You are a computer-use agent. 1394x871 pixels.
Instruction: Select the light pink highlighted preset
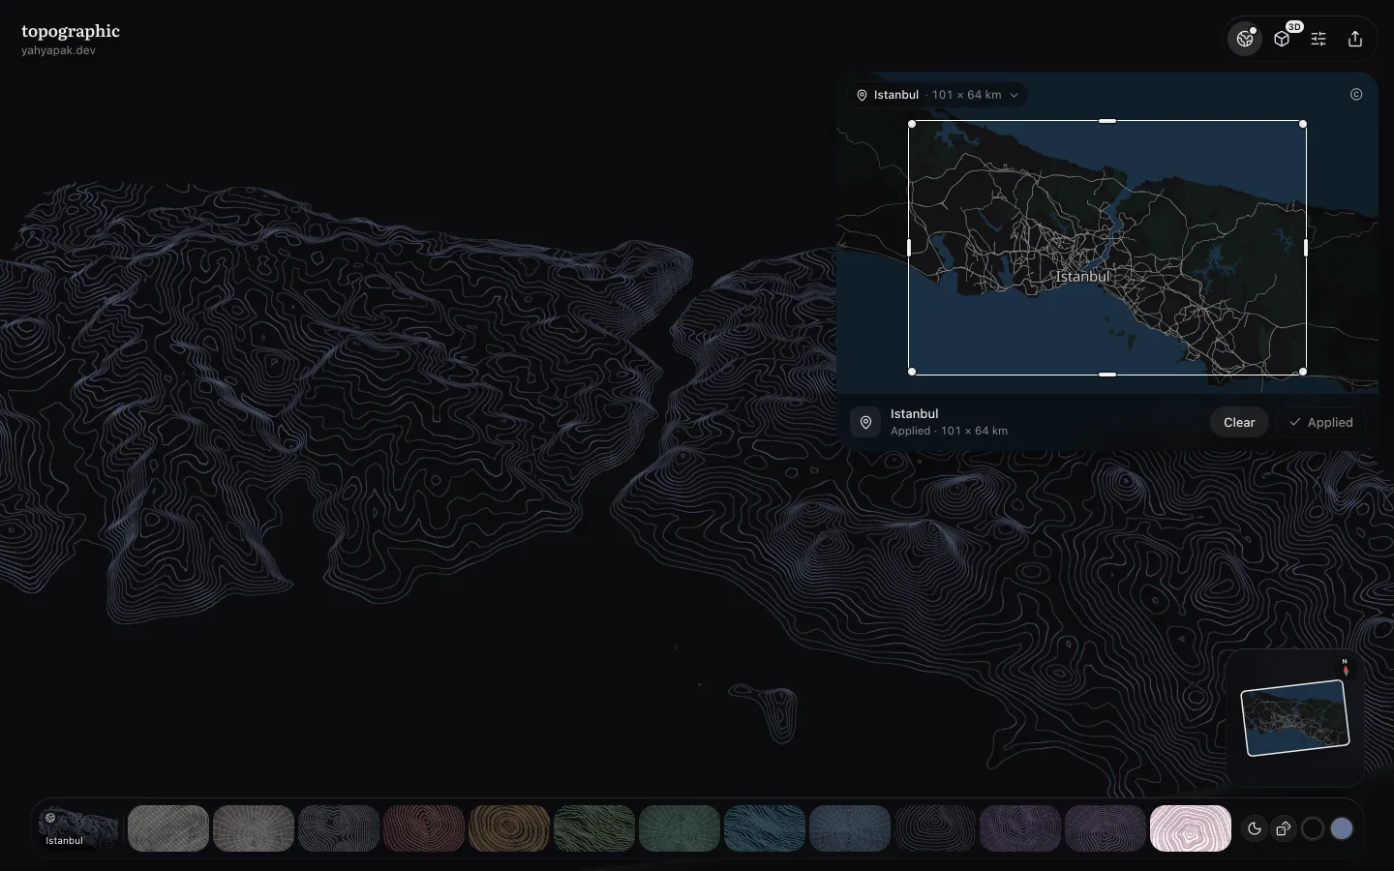click(x=1191, y=828)
